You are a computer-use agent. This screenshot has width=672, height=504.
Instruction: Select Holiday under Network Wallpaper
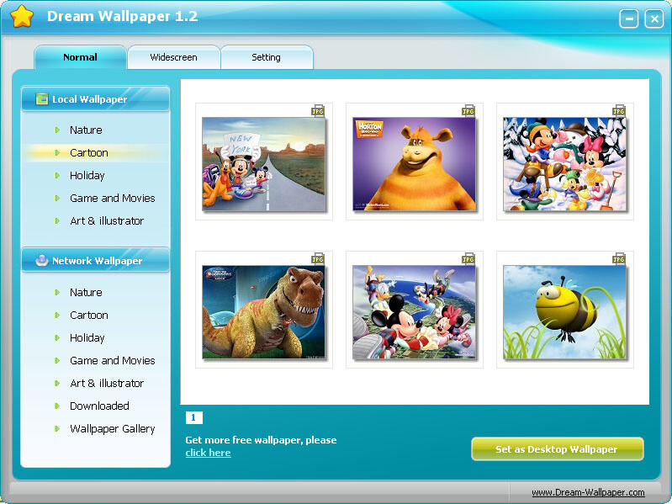click(x=87, y=337)
